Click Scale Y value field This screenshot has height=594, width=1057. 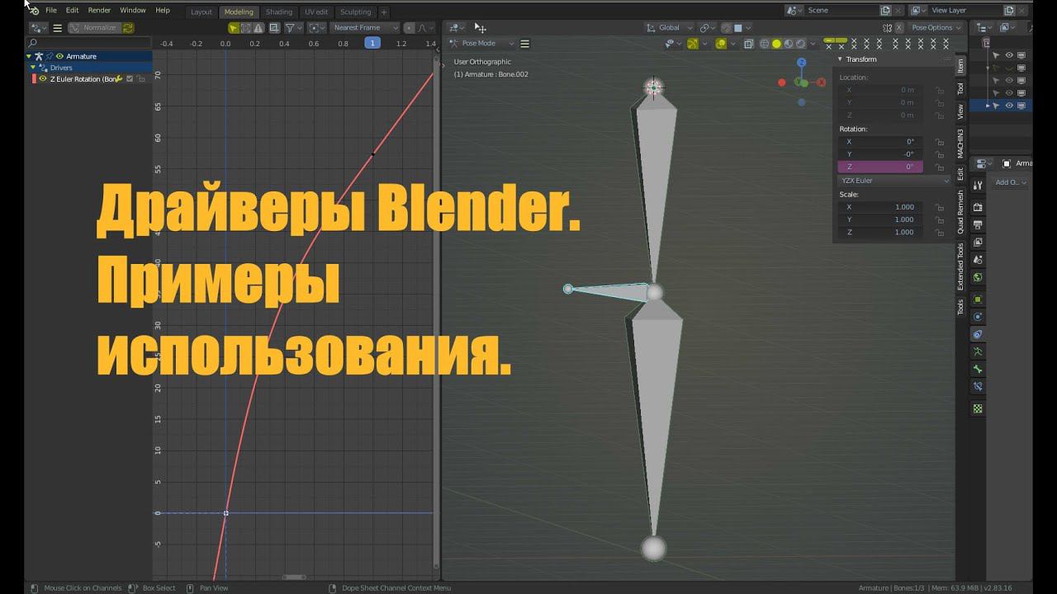click(x=880, y=219)
